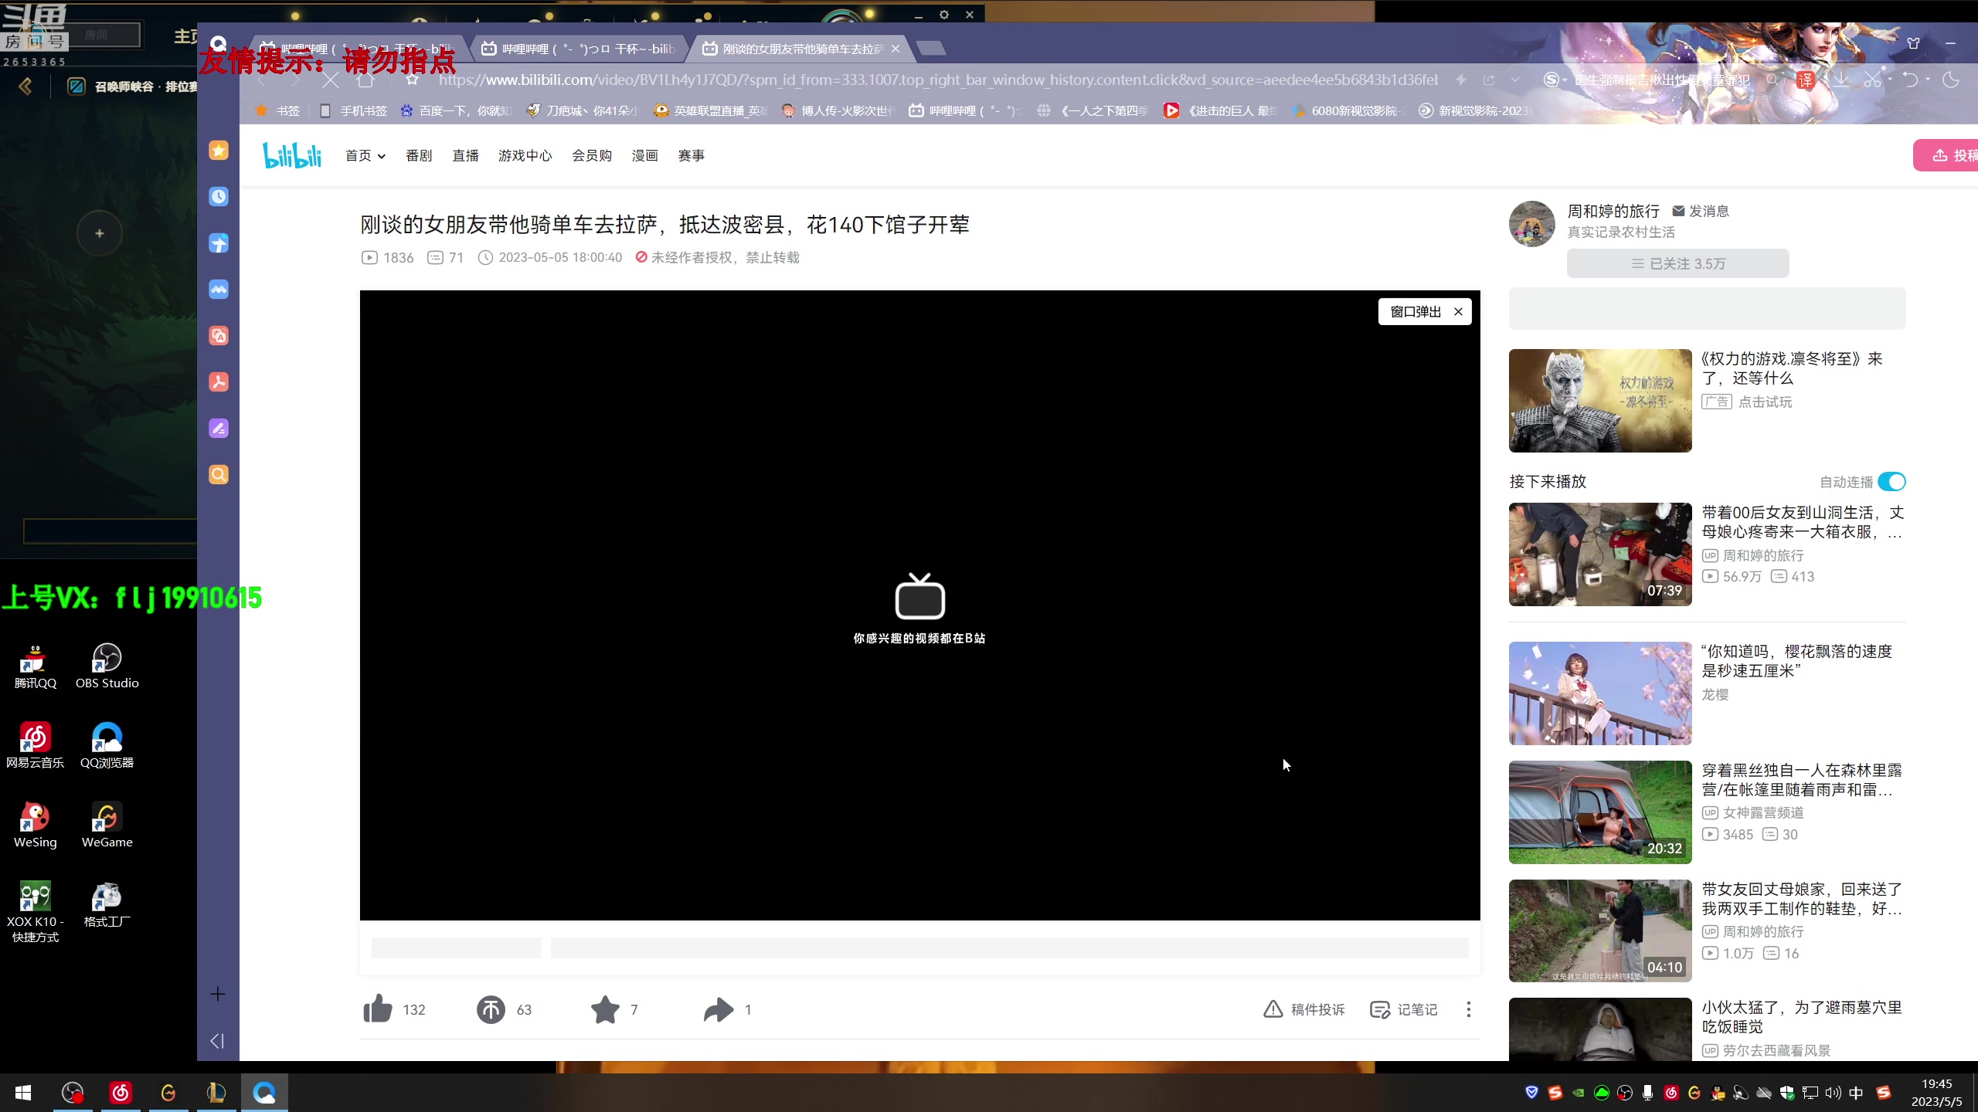The height and width of the screenshot is (1112, 1978).
Task: Click 稿件投诉 report button
Action: 1304,1009
